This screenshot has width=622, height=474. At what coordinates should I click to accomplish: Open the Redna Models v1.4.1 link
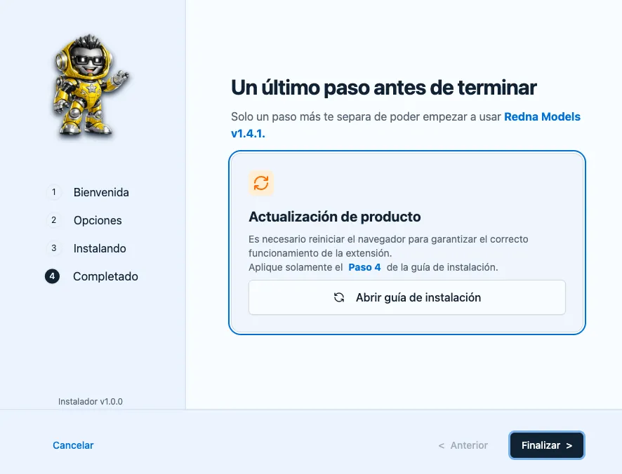(542, 117)
